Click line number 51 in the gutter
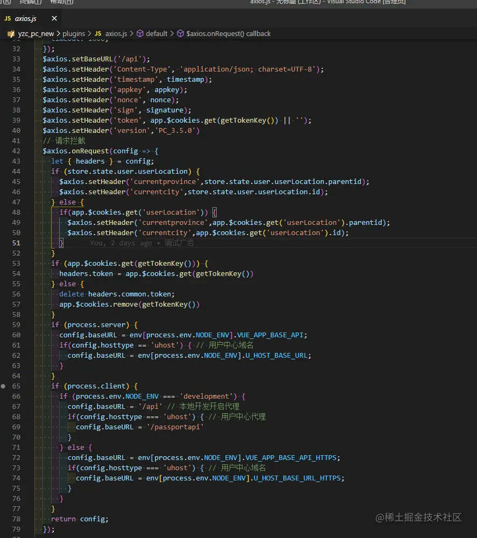 point(16,243)
